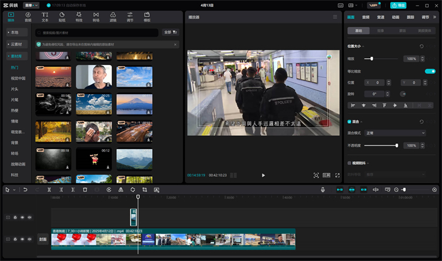
Task: Click the reverse playback icon in timeline toolbar
Action: click(x=109, y=190)
